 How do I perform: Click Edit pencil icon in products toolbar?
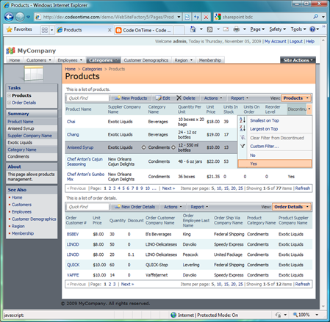[159, 98]
